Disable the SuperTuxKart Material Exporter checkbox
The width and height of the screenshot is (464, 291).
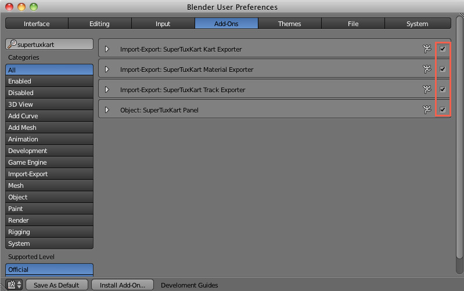[x=443, y=69]
